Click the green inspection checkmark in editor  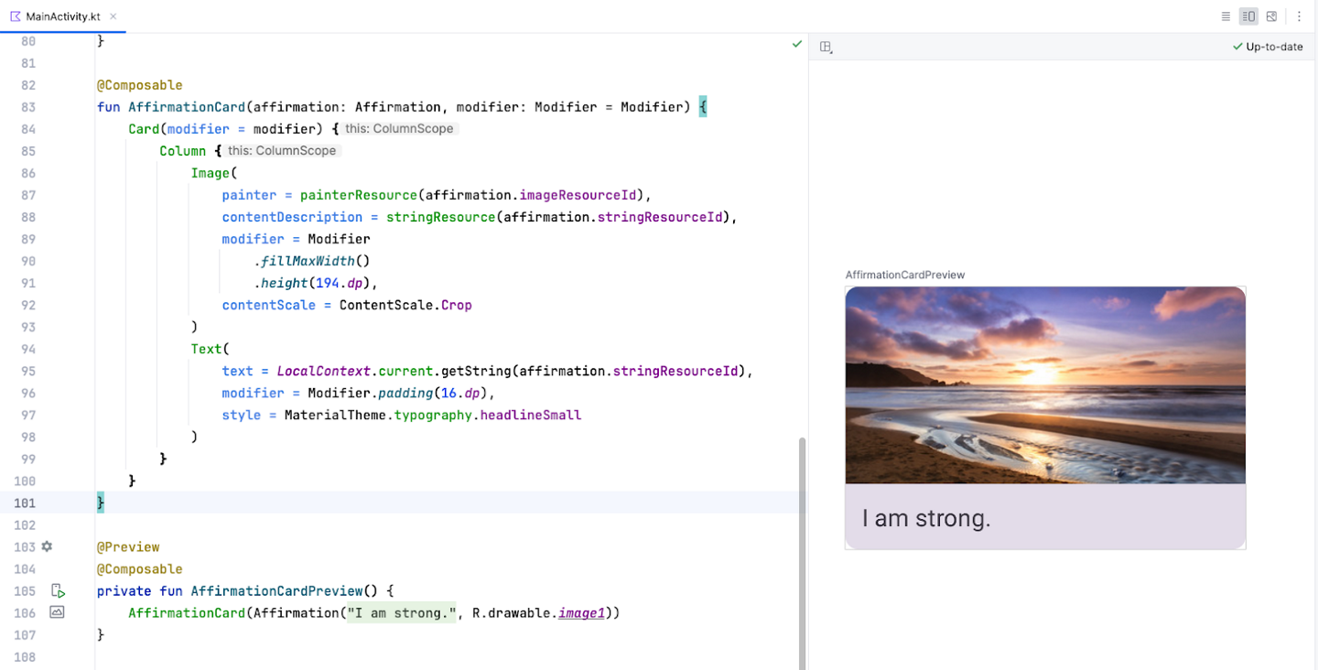[x=796, y=44]
